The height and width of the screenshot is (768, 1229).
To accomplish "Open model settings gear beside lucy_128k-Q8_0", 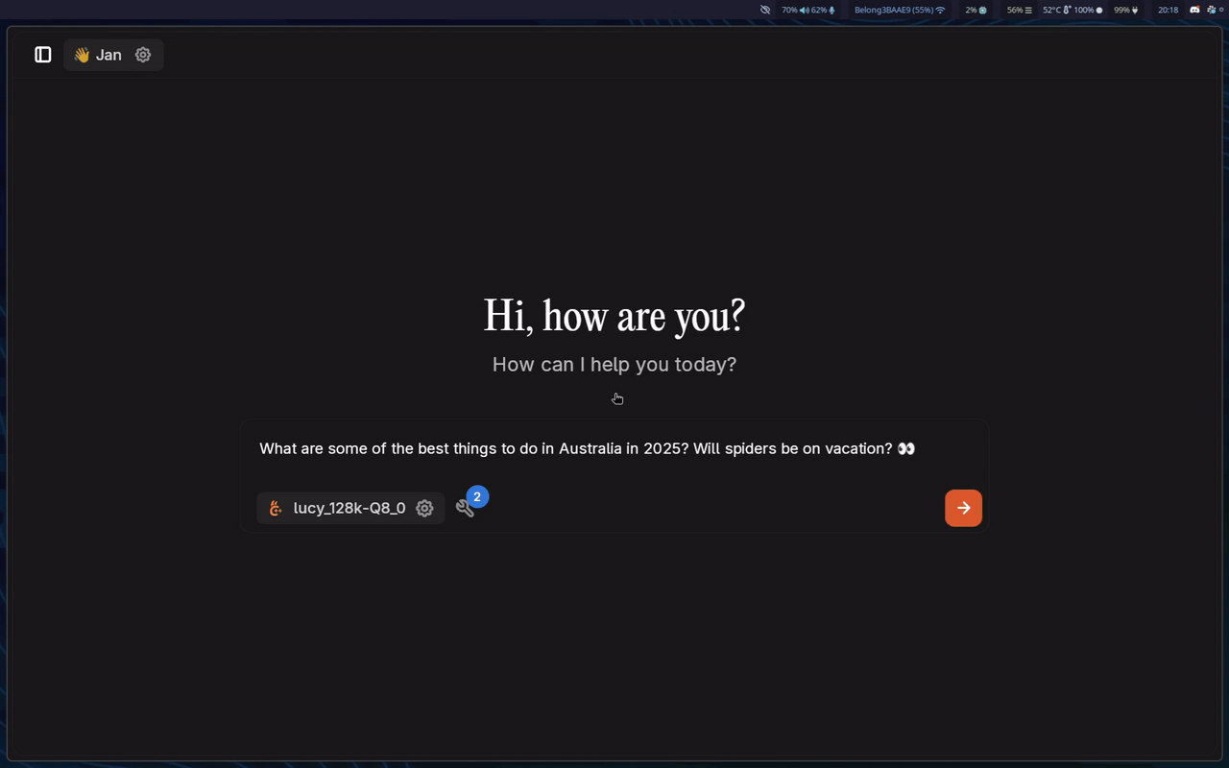I will coord(424,508).
